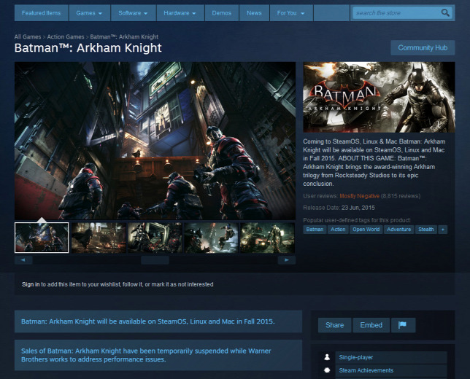470x379 pixels.
Task: Select the fourth screenshot thumbnail
Action: click(211, 238)
